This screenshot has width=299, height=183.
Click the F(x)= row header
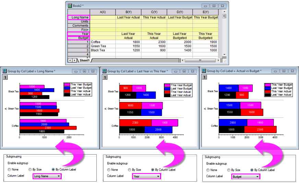(79, 30)
